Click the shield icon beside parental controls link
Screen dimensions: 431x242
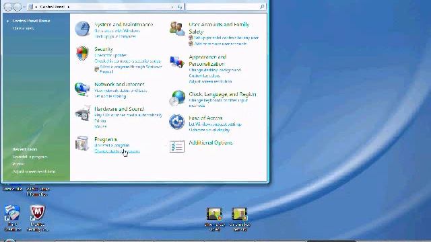click(191, 38)
